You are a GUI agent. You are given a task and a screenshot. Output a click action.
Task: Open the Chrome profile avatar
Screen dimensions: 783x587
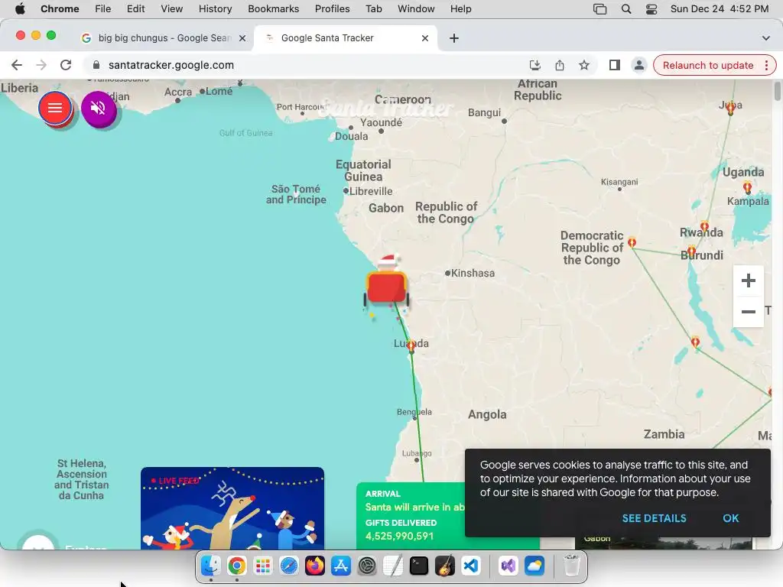(638, 65)
